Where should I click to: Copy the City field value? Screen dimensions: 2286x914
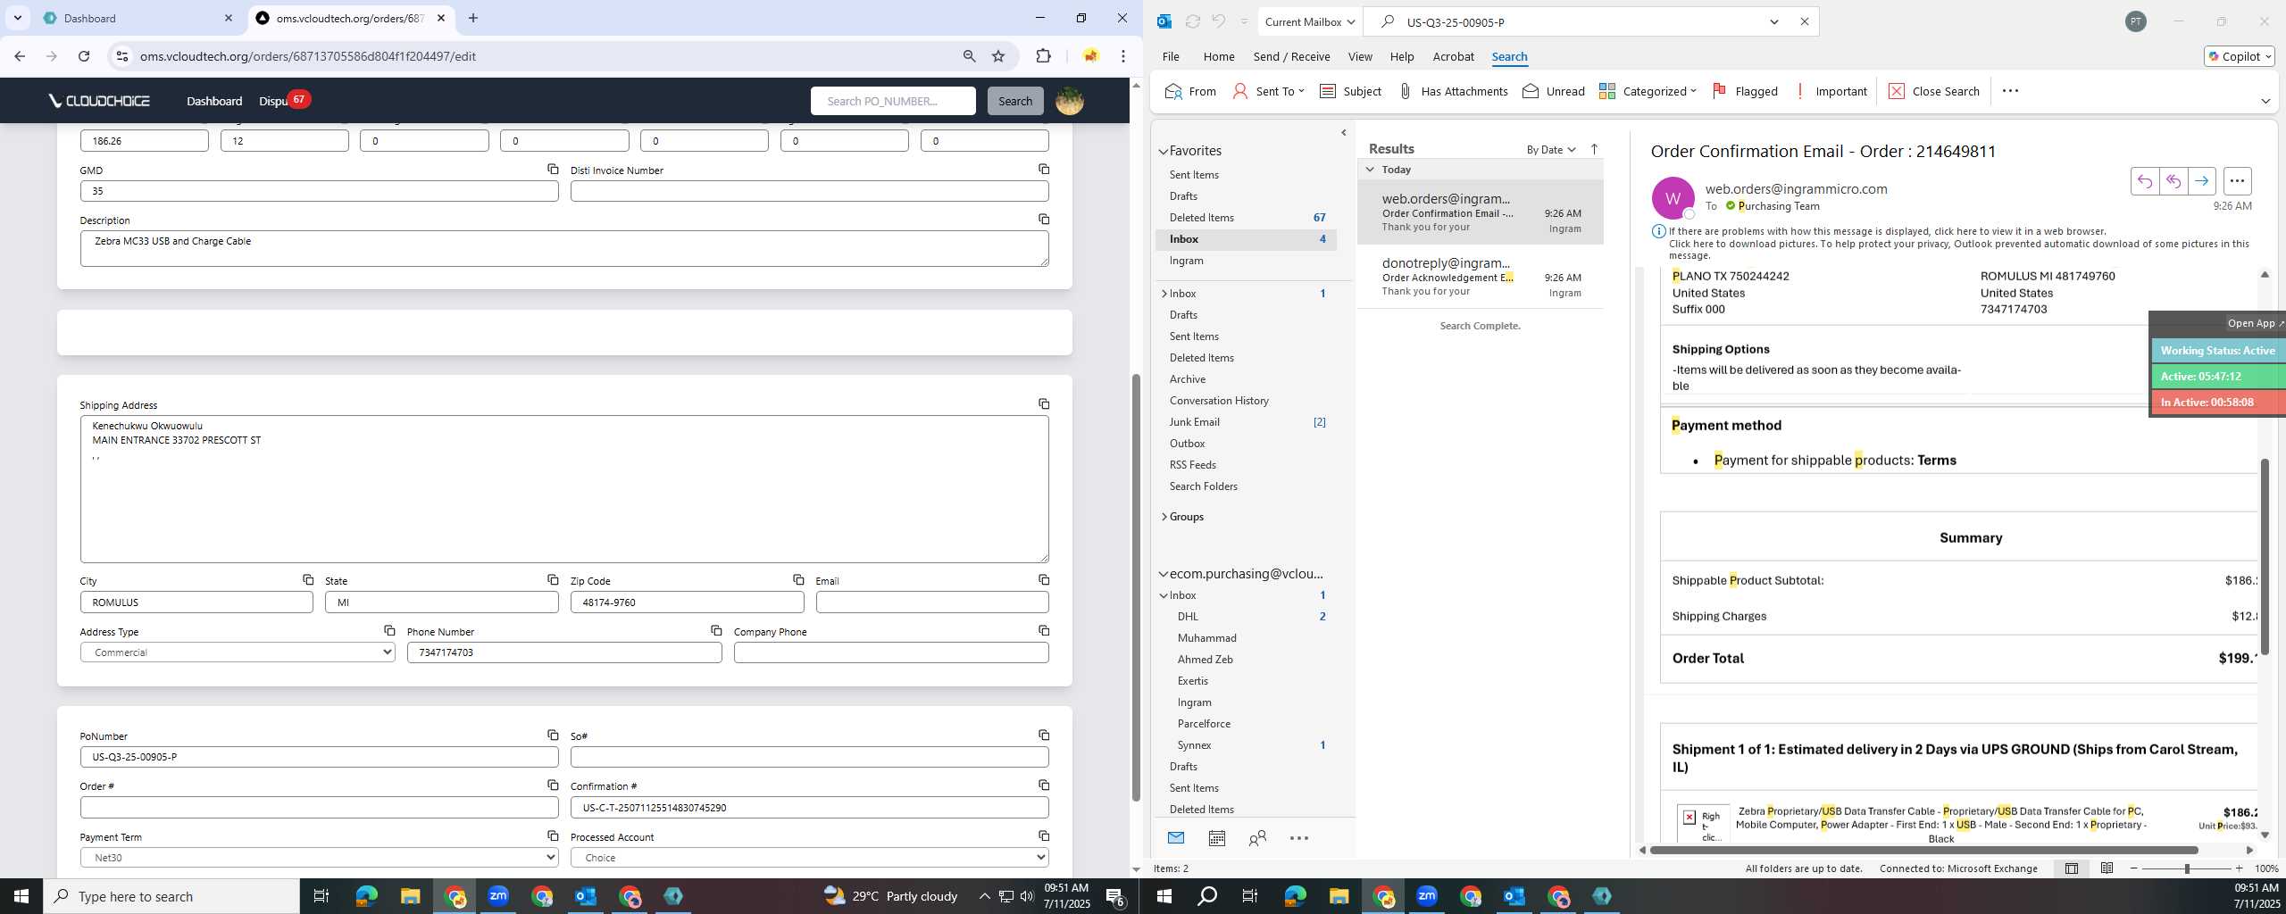(307, 579)
